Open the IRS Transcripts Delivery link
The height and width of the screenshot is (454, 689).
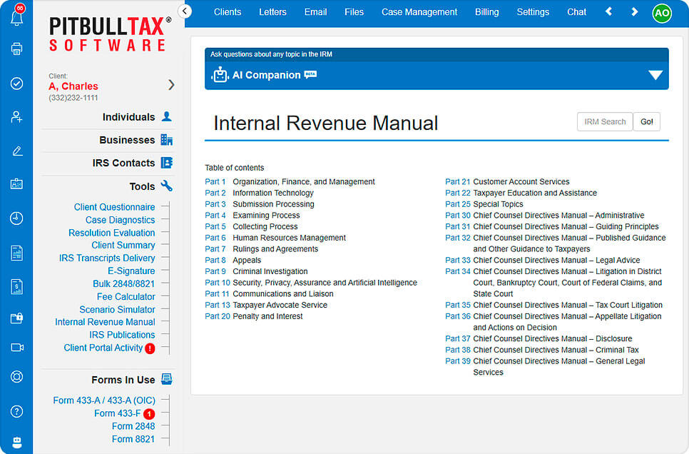107,258
